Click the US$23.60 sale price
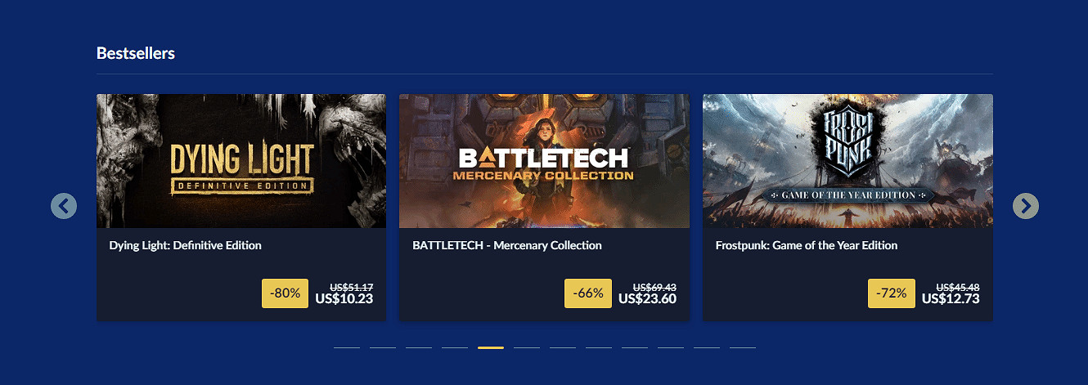This screenshot has height=385, width=1088. tap(647, 299)
